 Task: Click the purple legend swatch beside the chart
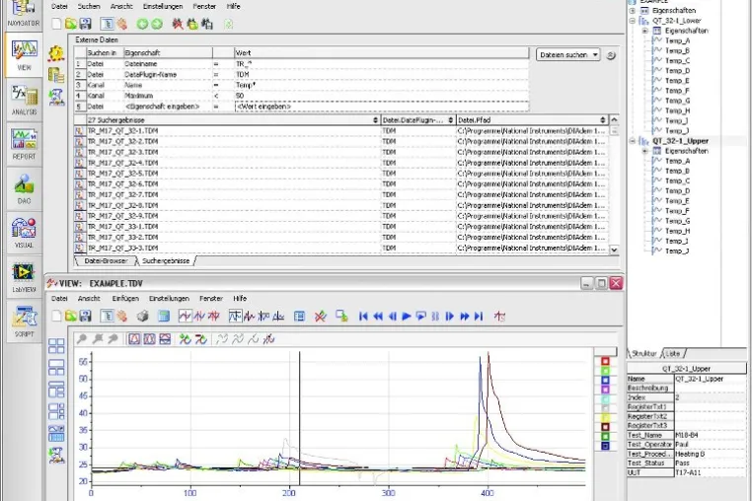(x=605, y=390)
